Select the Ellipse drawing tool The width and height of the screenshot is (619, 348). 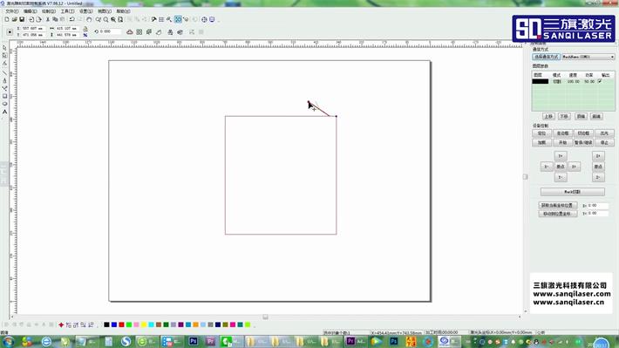tap(4, 104)
